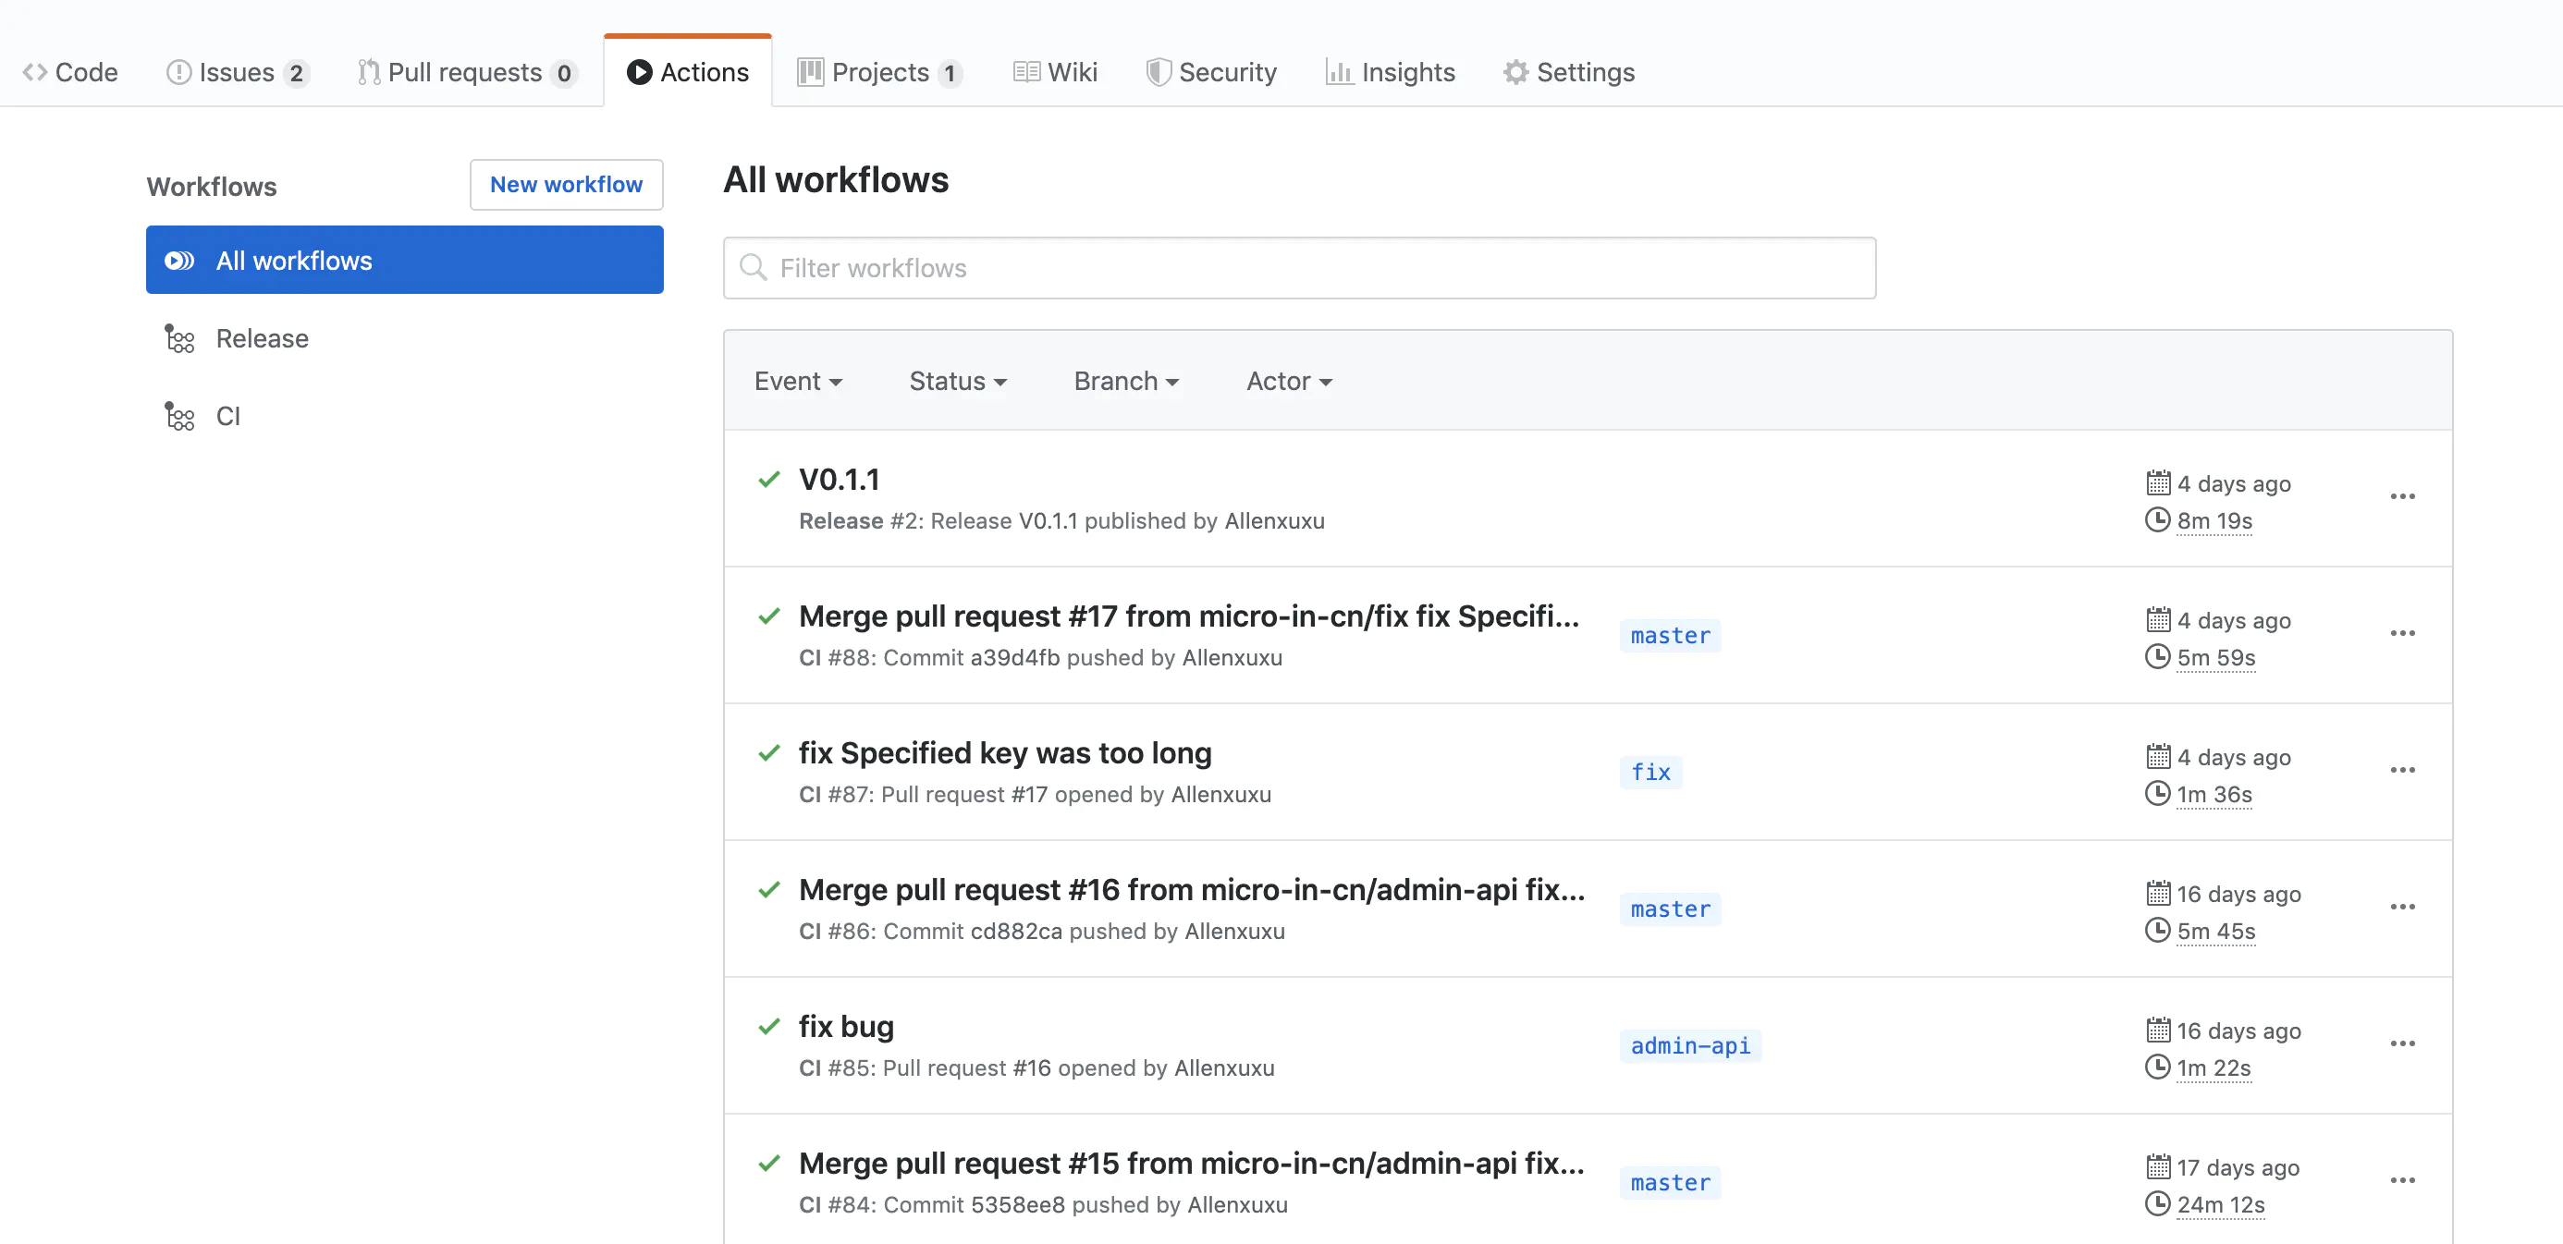Open the Pull requests tab

[x=466, y=71]
